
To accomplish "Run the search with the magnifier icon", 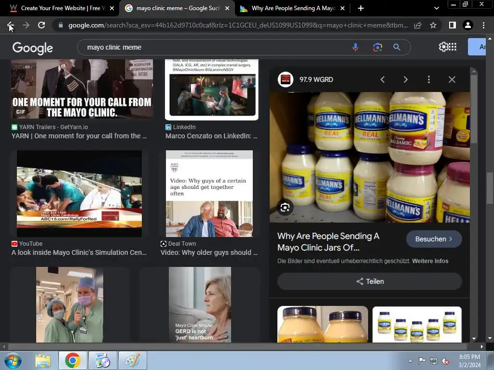I will [x=397, y=47].
